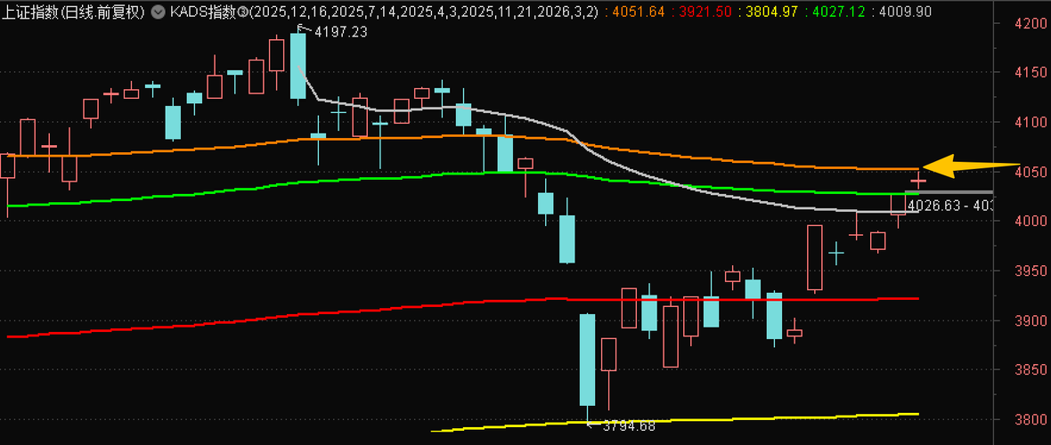Viewport: 1051px width, 445px height.
Task: Click the 3900 label on the price axis
Action: pos(1031,320)
